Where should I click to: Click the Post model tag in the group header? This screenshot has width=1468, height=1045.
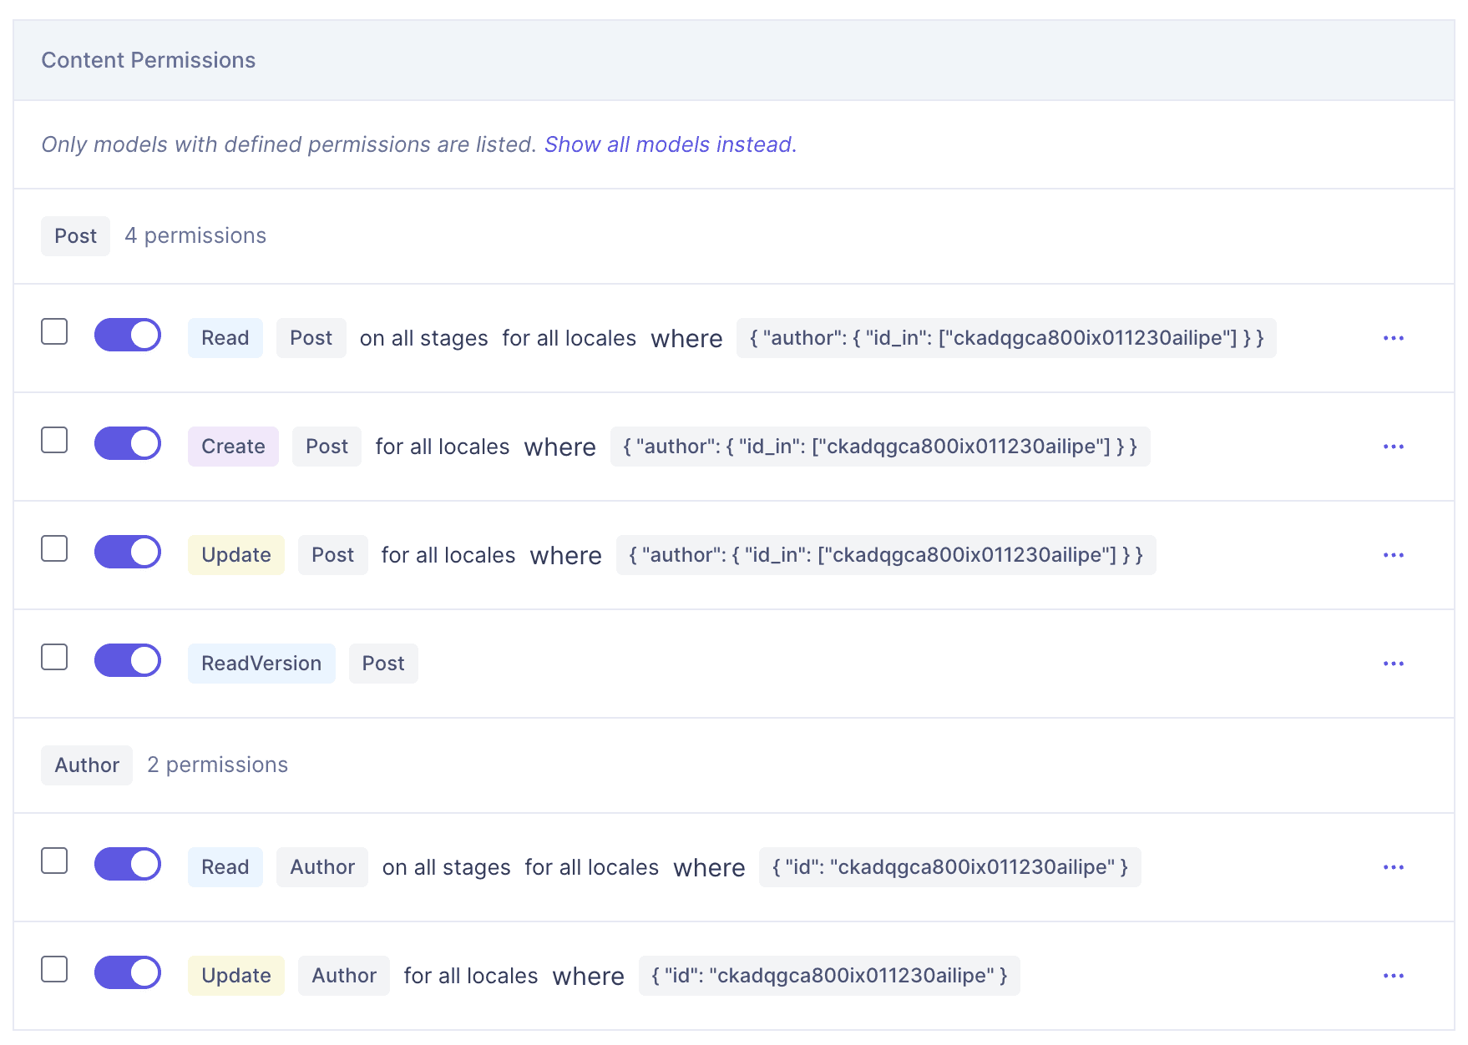[x=75, y=236]
